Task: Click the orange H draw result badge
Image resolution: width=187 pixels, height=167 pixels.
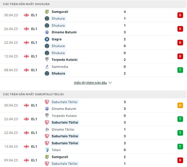Action: (x=180, y=105)
